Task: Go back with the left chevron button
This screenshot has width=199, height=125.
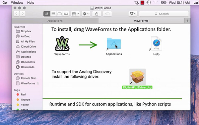Action: click(x=17, y=14)
